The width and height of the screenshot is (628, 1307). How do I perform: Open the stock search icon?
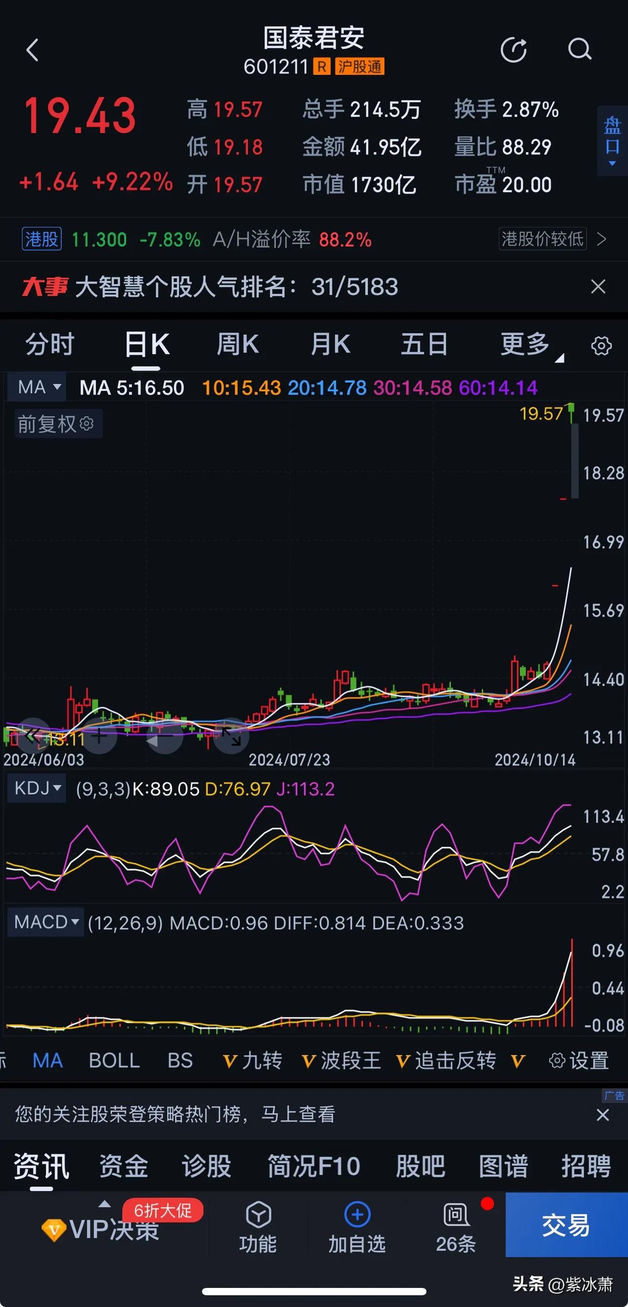pyautogui.click(x=580, y=50)
